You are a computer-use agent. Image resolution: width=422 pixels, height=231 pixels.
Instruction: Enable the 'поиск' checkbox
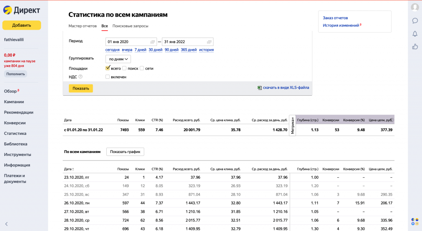[x=124, y=68]
